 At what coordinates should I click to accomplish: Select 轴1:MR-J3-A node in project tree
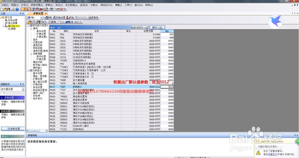[13, 26]
